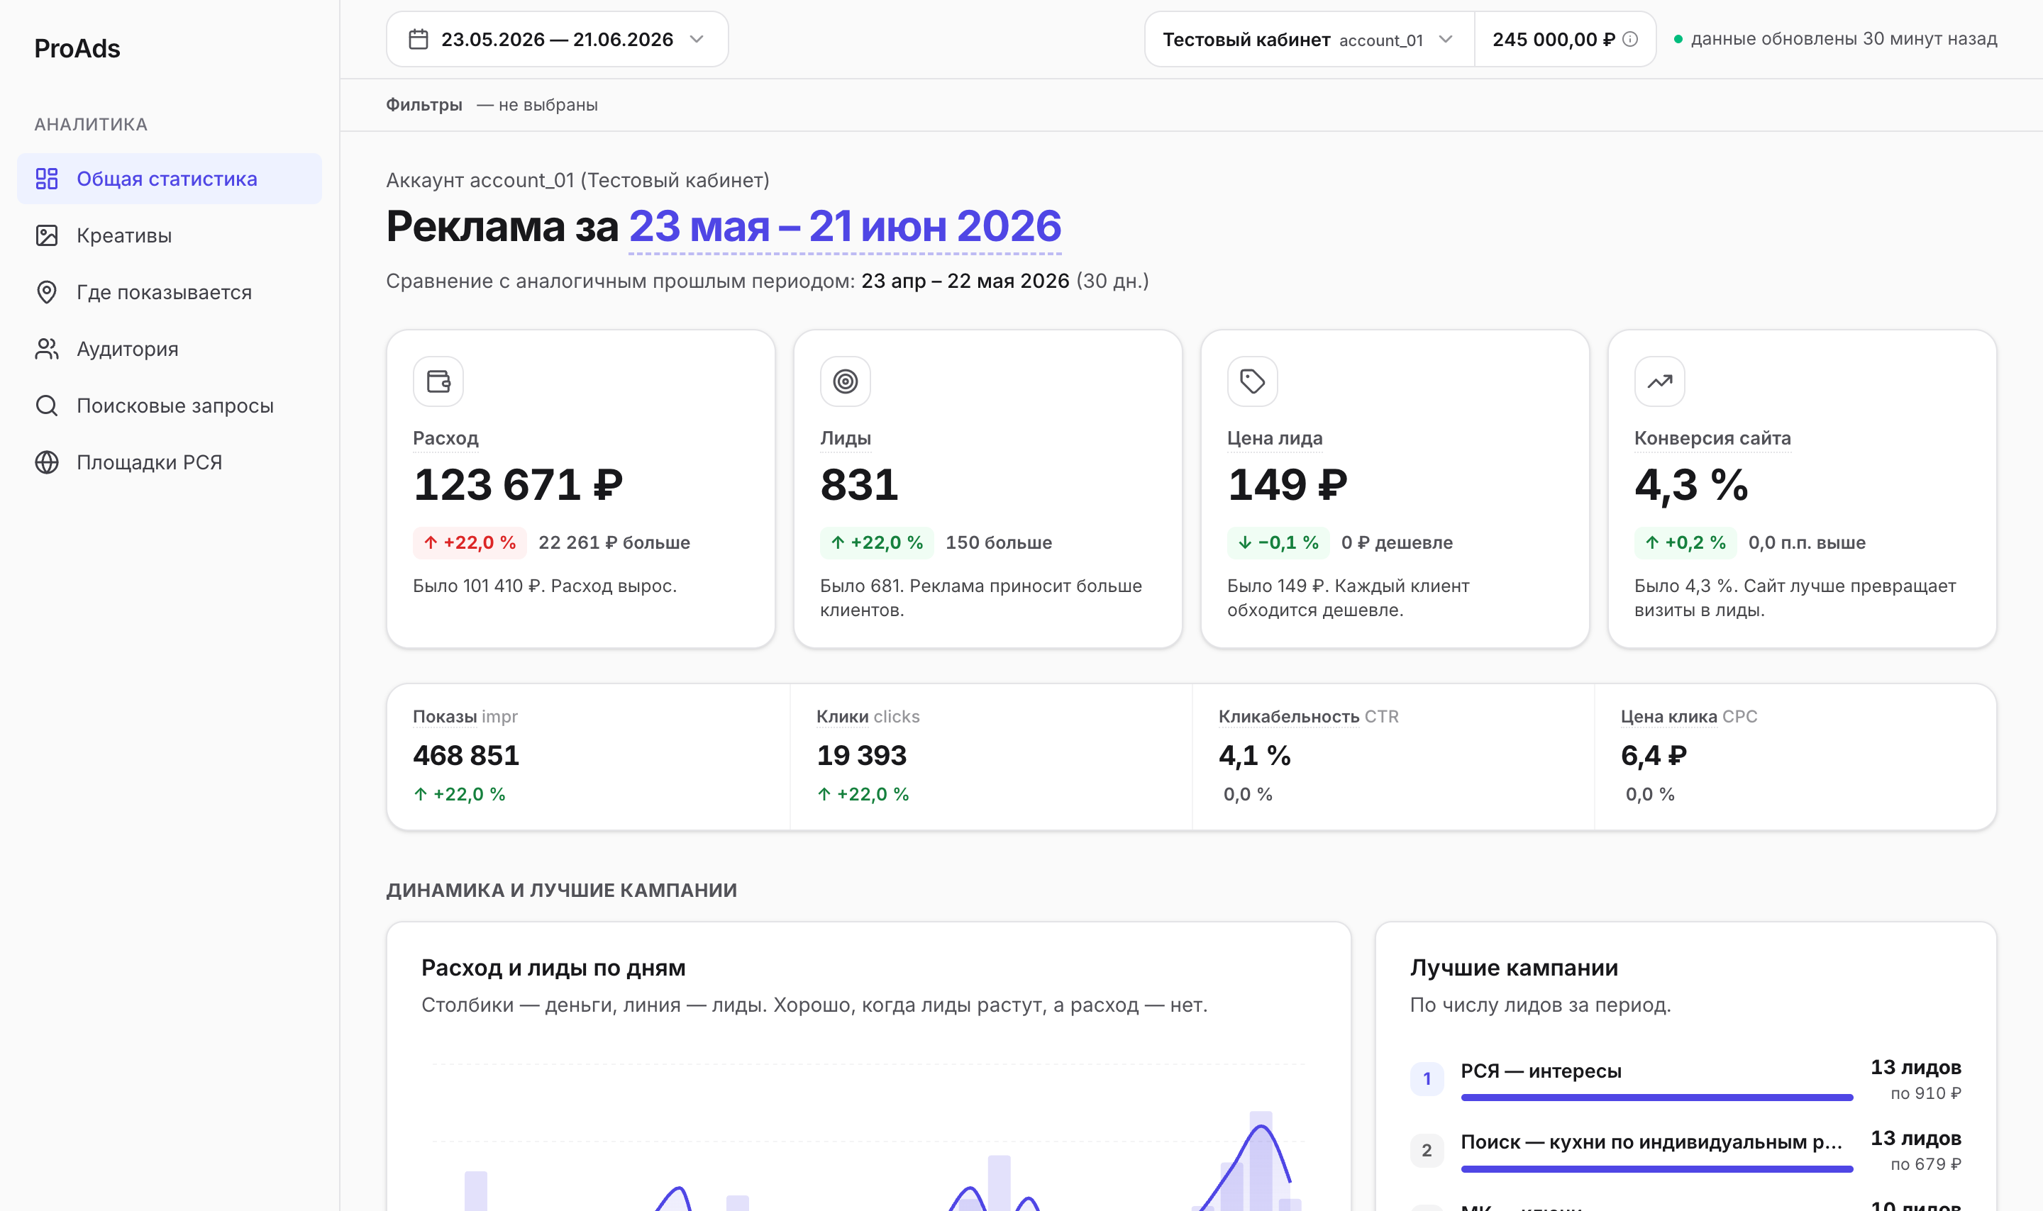The height and width of the screenshot is (1211, 2043).
Task: Click the данные обновлены 30 минут назад text
Action: 1844,39
